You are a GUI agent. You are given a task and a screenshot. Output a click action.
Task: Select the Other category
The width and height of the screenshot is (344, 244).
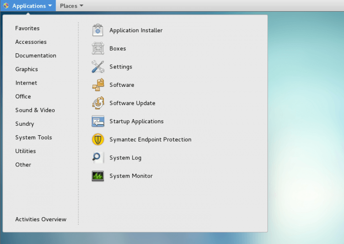pos(23,165)
